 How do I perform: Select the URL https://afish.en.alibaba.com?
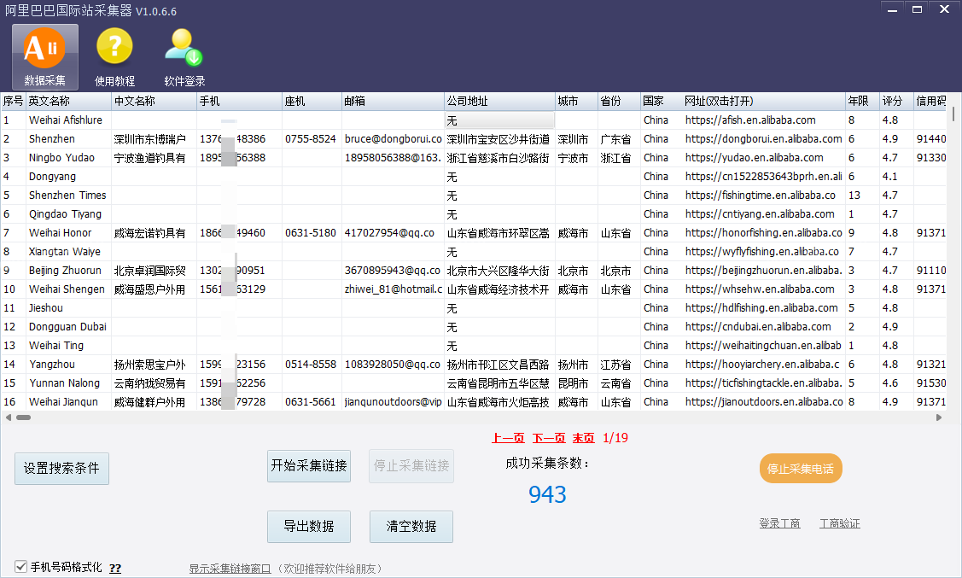pos(764,120)
